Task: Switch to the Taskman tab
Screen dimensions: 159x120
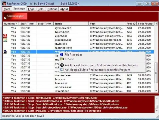Action: 19,9
